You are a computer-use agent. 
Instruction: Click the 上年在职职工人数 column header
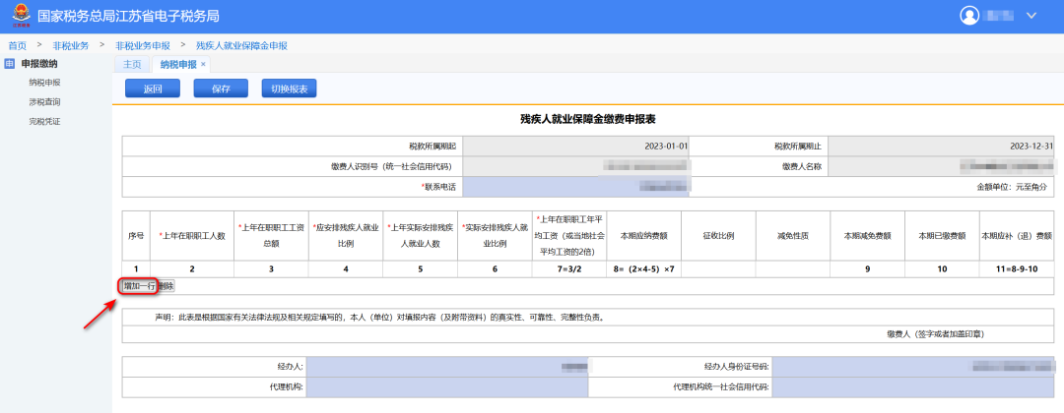(192, 236)
